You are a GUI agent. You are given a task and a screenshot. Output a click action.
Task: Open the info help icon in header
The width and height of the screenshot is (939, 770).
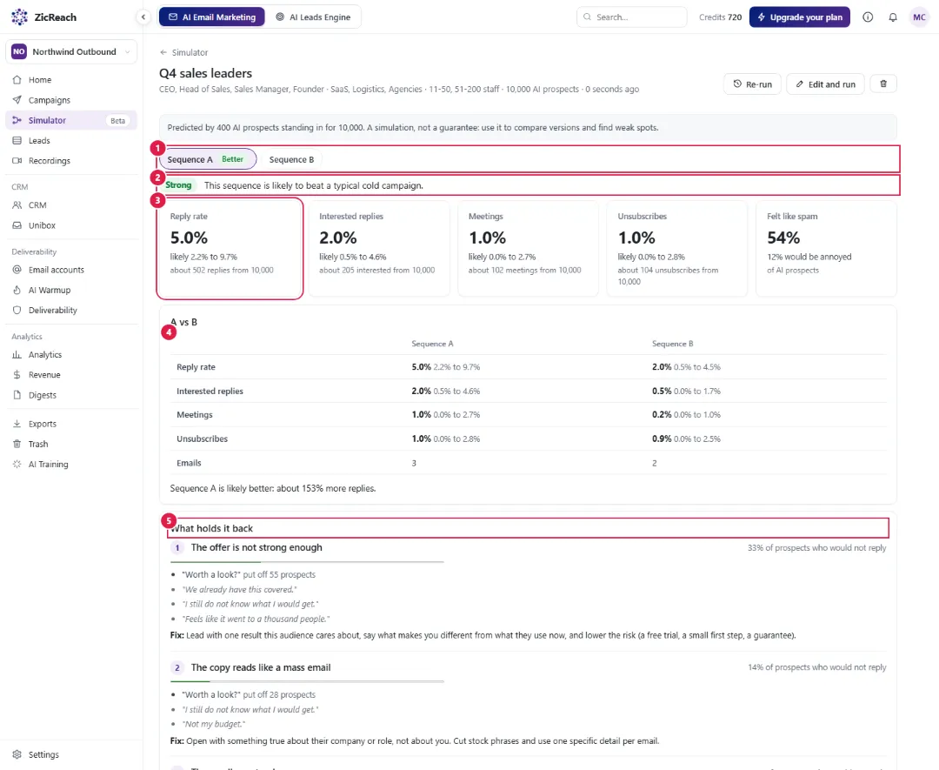(x=868, y=17)
